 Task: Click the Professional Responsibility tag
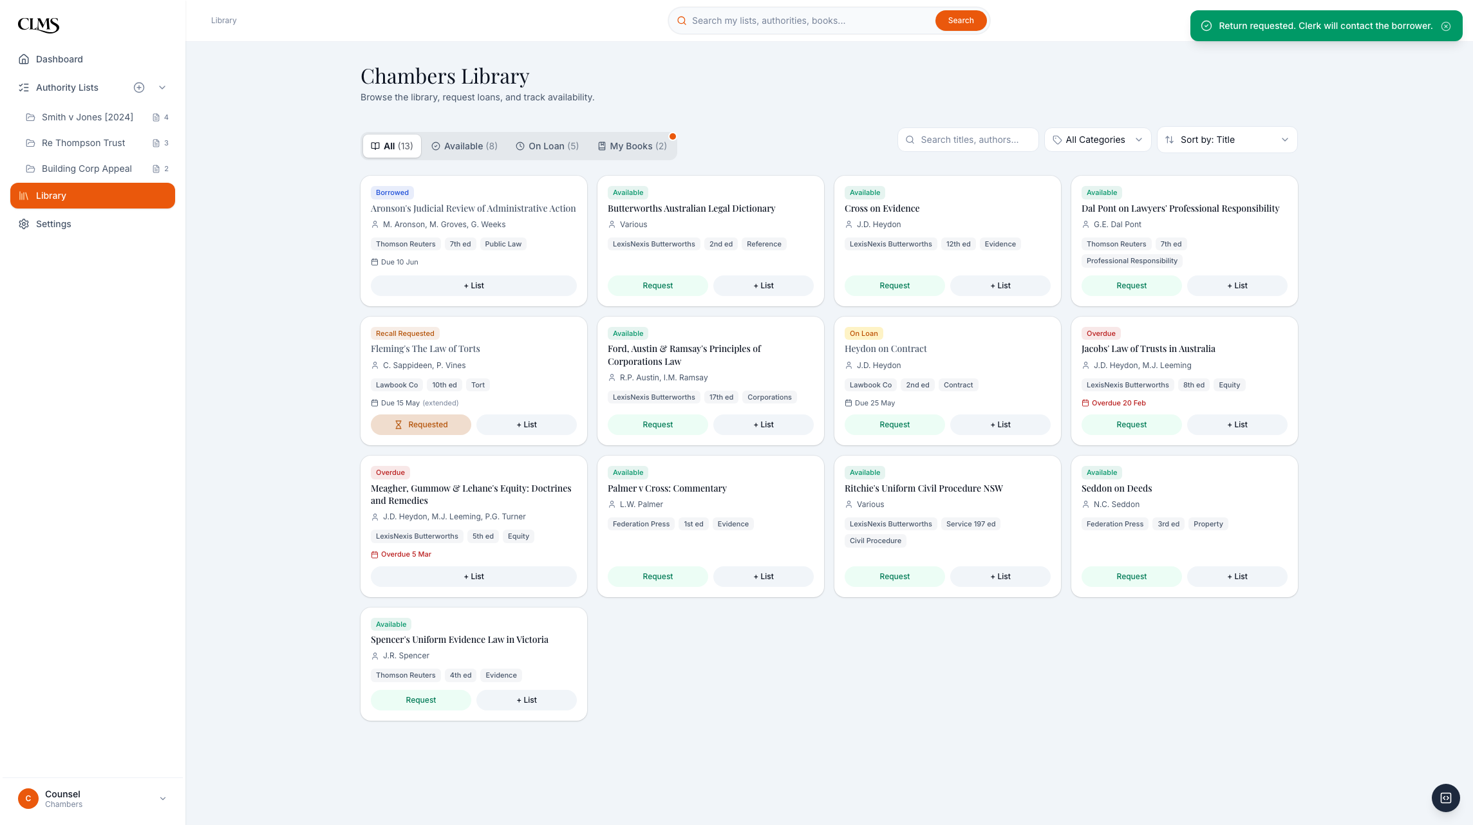point(1132,261)
